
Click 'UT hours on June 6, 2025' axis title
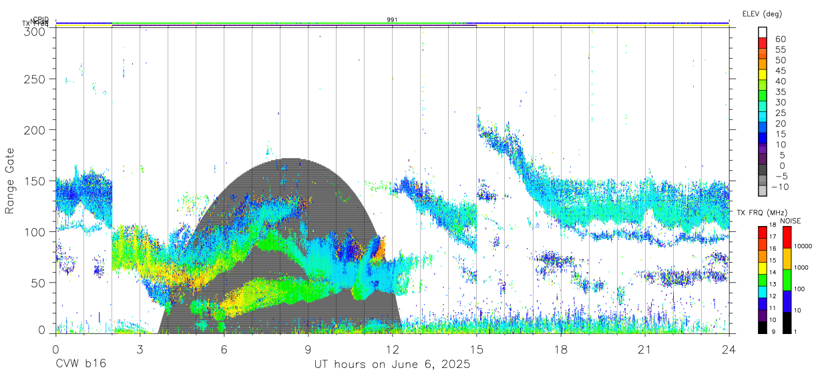tap(393, 365)
